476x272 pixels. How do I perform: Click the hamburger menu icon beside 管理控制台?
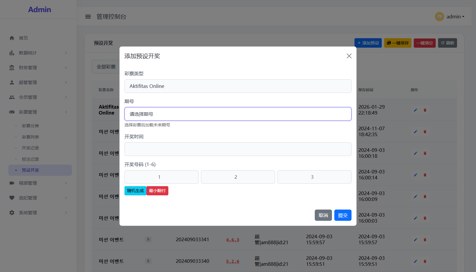pyautogui.click(x=88, y=17)
